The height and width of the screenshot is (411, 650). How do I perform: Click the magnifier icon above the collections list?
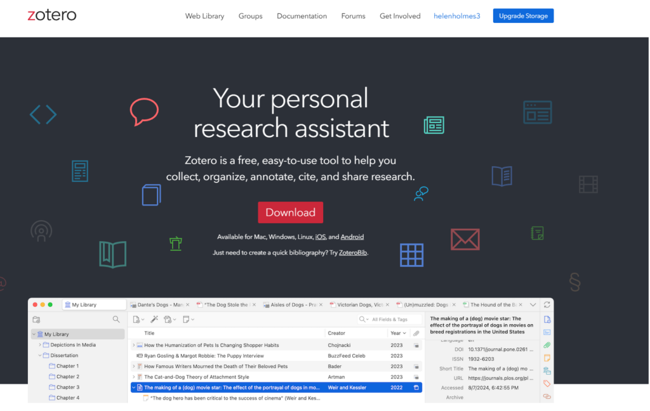tap(116, 320)
